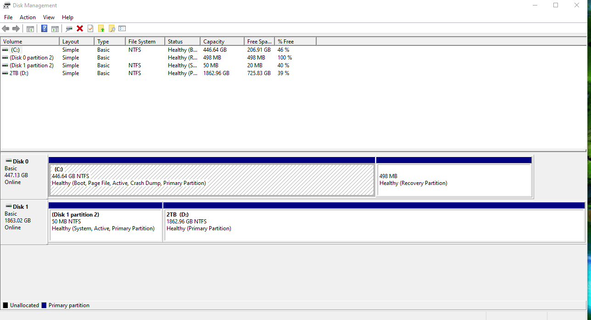
Task: Click the 100 % free cell
Action: 284,58
